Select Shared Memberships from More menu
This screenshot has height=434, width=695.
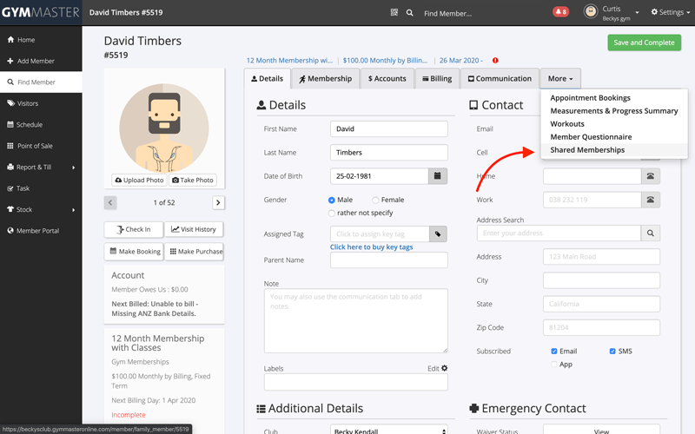point(587,150)
